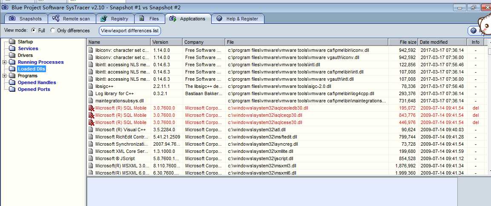Click the lower details pane
Viewport: 491px width, 206px height.
[272, 192]
